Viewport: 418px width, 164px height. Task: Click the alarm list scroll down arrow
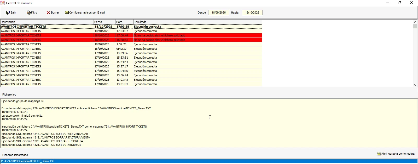click(x=415, y=85)
